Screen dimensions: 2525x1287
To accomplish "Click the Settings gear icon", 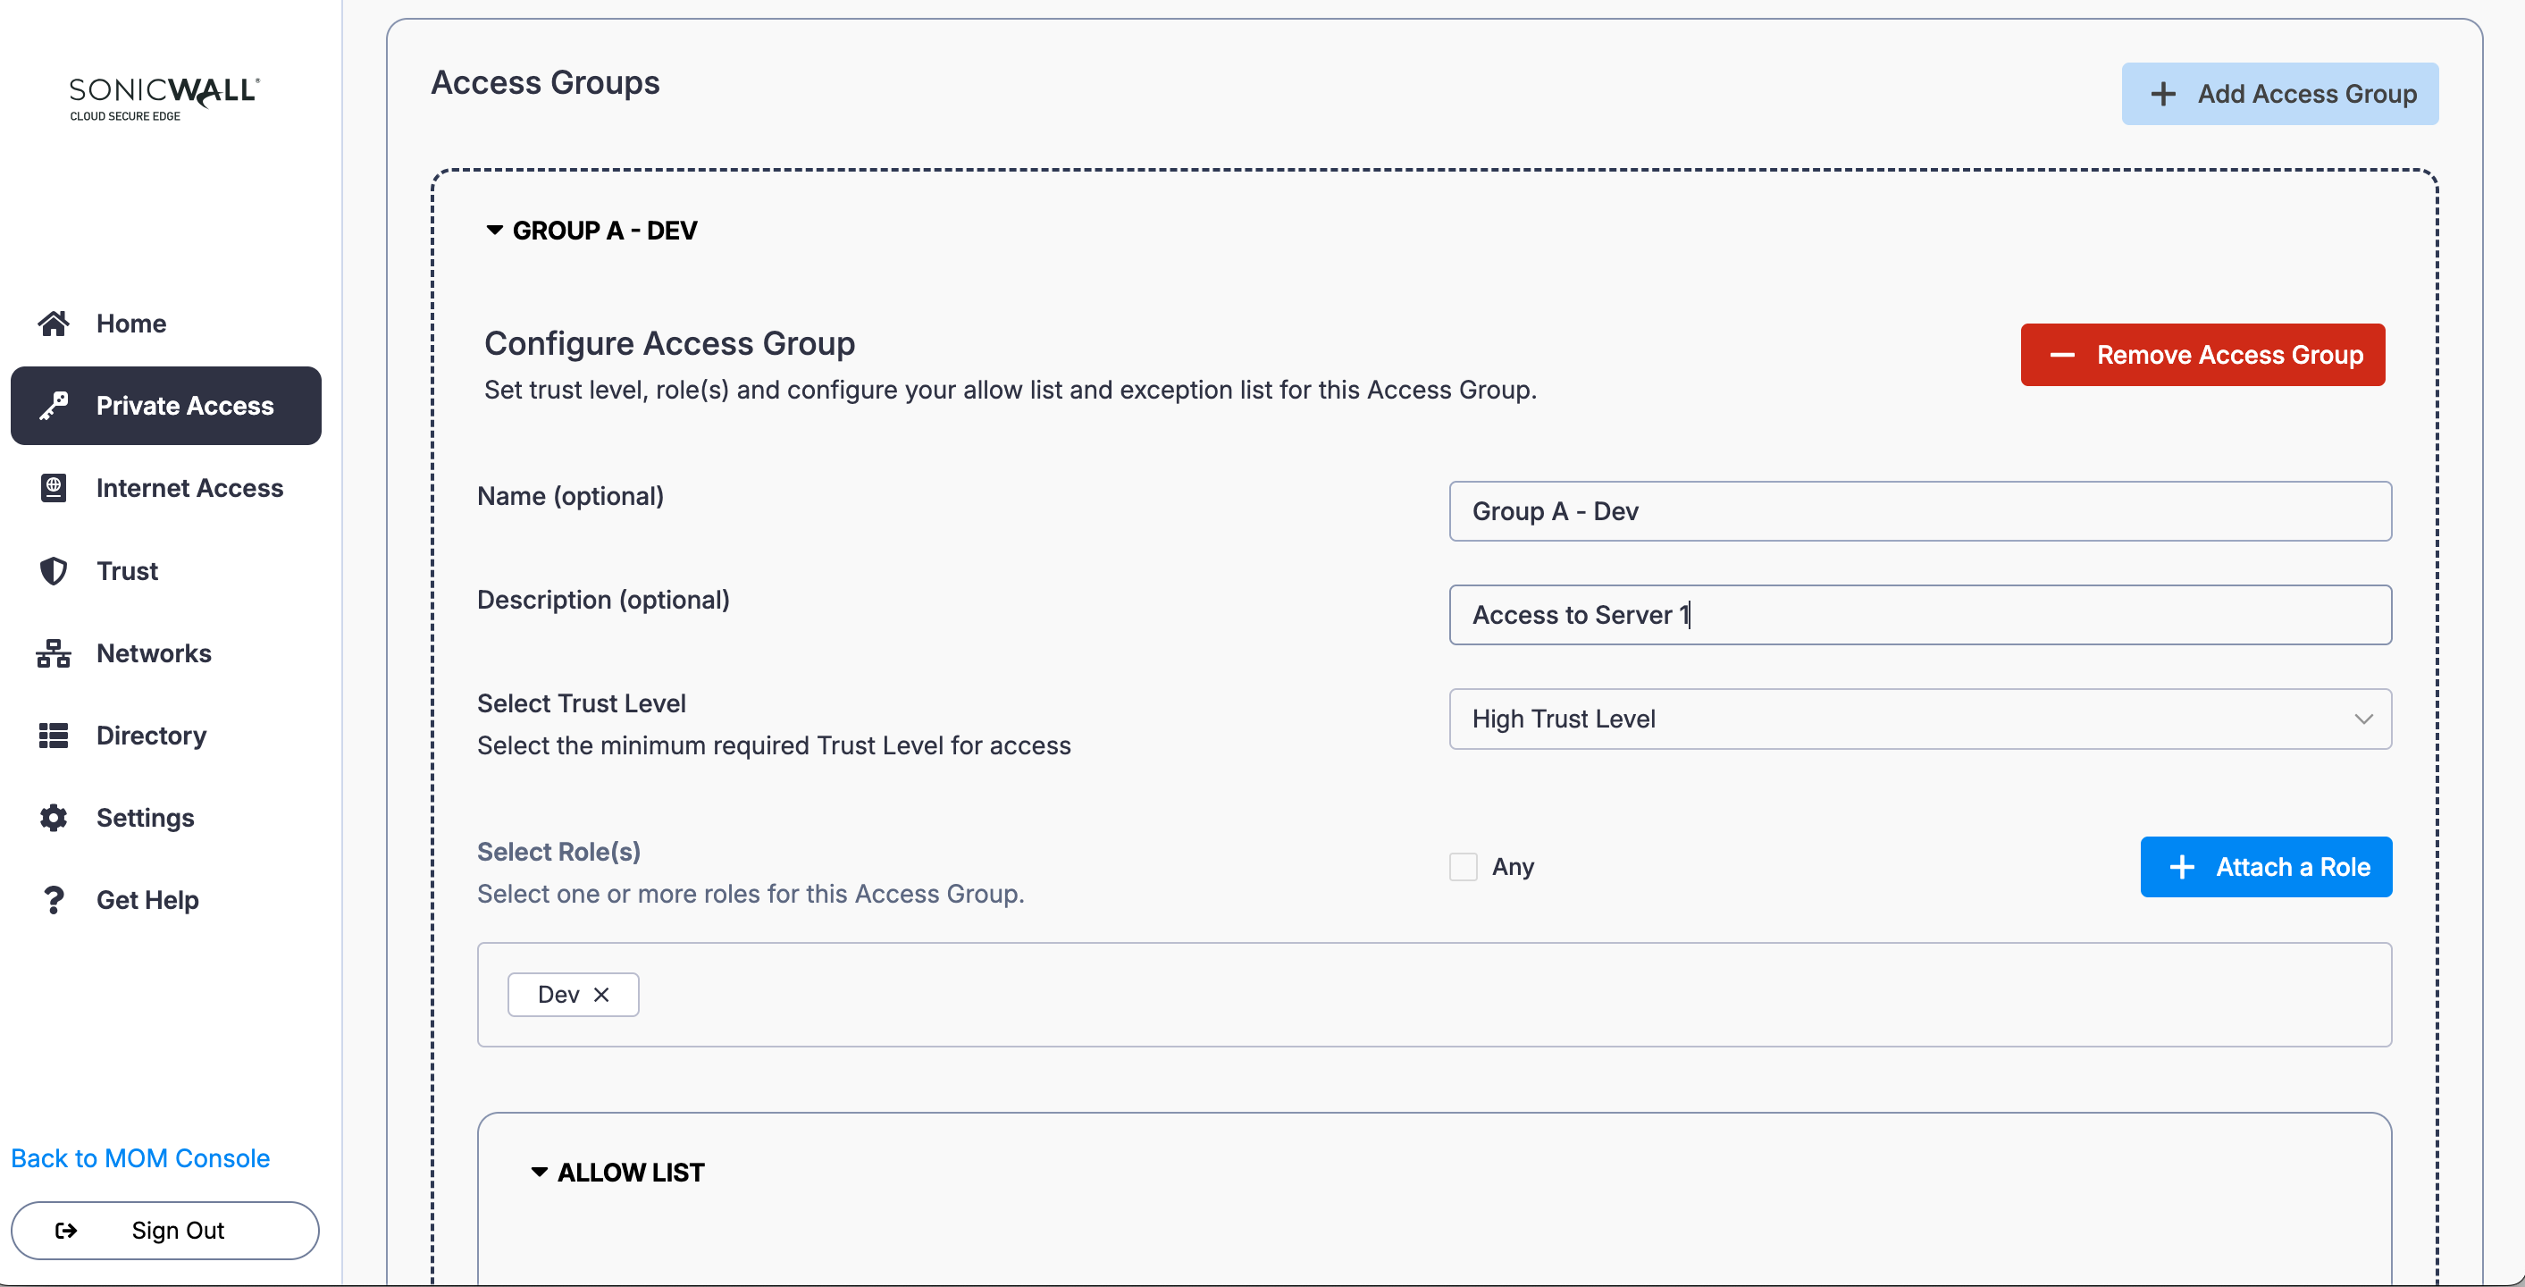I will coord(53,818).
